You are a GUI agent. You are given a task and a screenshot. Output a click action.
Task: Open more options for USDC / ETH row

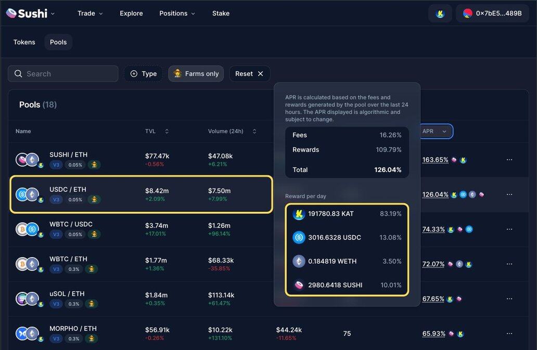509,195
